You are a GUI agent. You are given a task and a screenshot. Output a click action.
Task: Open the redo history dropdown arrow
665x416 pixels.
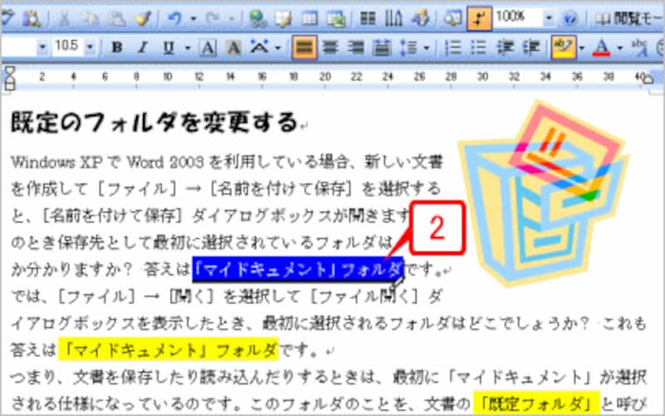pos(232,18)
